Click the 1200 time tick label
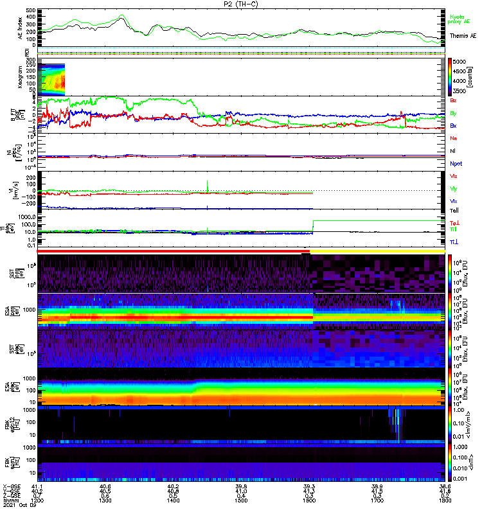The height and width of the screenshot is (514, 482). pos(37,501)
